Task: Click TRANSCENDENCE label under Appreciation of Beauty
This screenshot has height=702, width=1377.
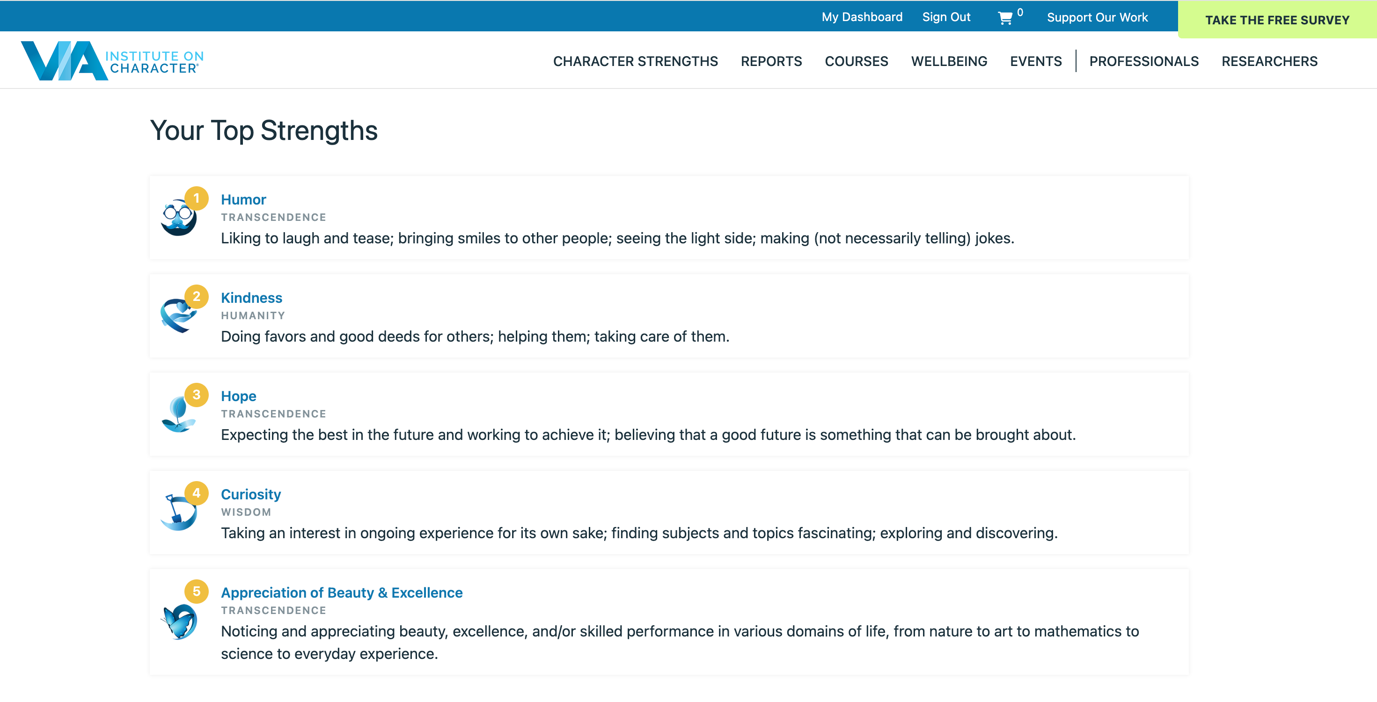Action: 273,611
